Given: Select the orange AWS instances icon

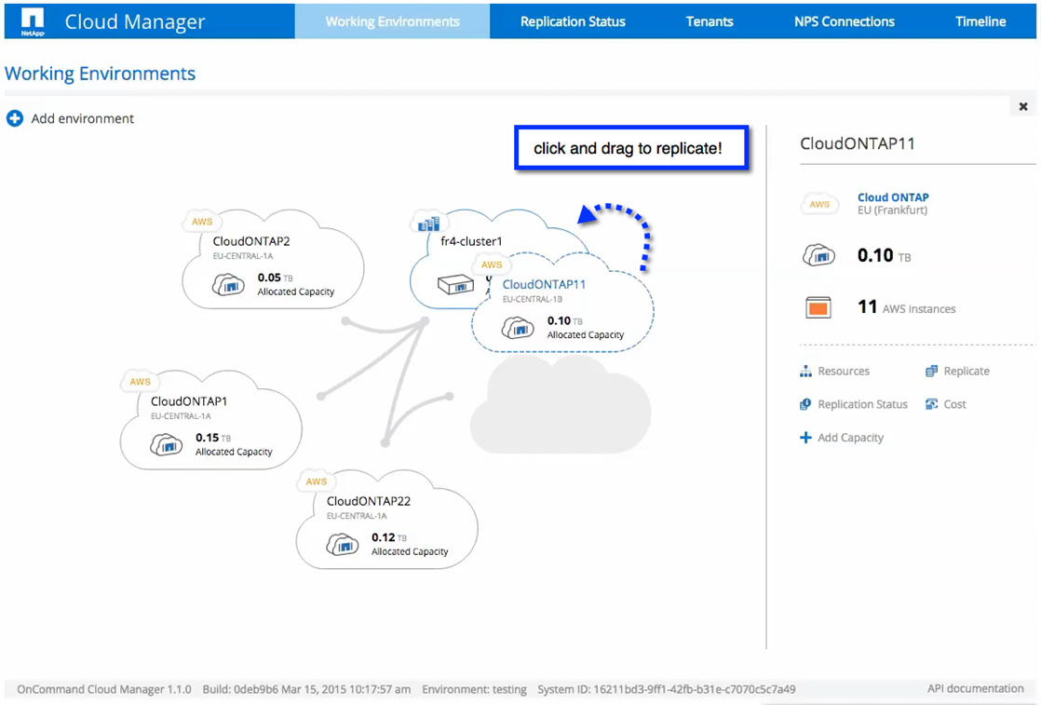Looking at the screenshot, I should (x=819, y=307).
